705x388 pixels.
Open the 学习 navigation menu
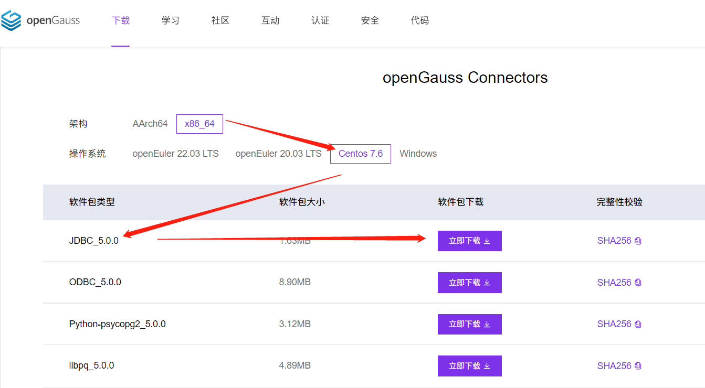(x=171, y=21)
